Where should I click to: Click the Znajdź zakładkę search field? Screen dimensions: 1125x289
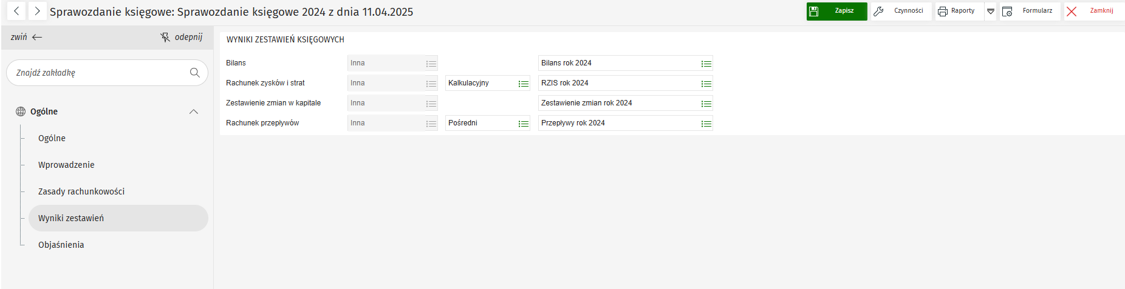[97, 73]
